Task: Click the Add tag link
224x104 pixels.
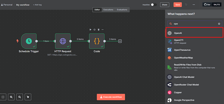Action: (37, 5)
